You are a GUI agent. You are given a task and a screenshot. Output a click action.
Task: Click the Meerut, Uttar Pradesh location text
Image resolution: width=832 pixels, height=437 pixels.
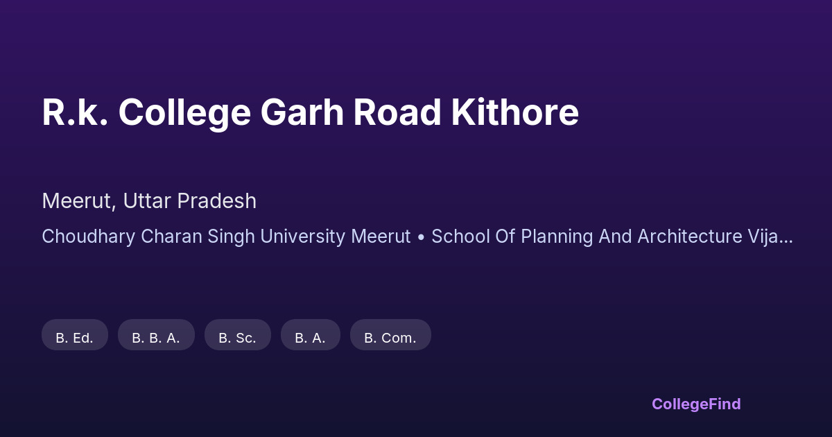pyautogui.click(x=149, y=201)
